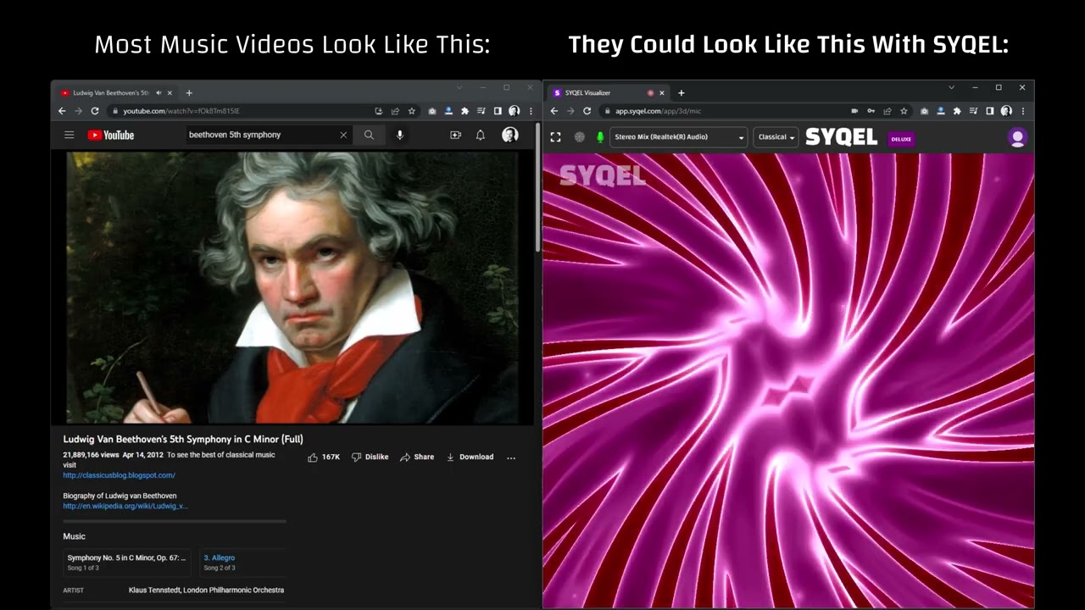Open SYQEL user profile avatar
The image size is (1085, 610).
tap(1017, 138)
